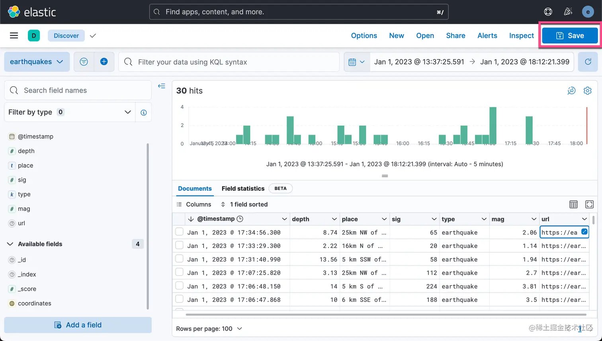Open sig column header menu

click(434, 219)
